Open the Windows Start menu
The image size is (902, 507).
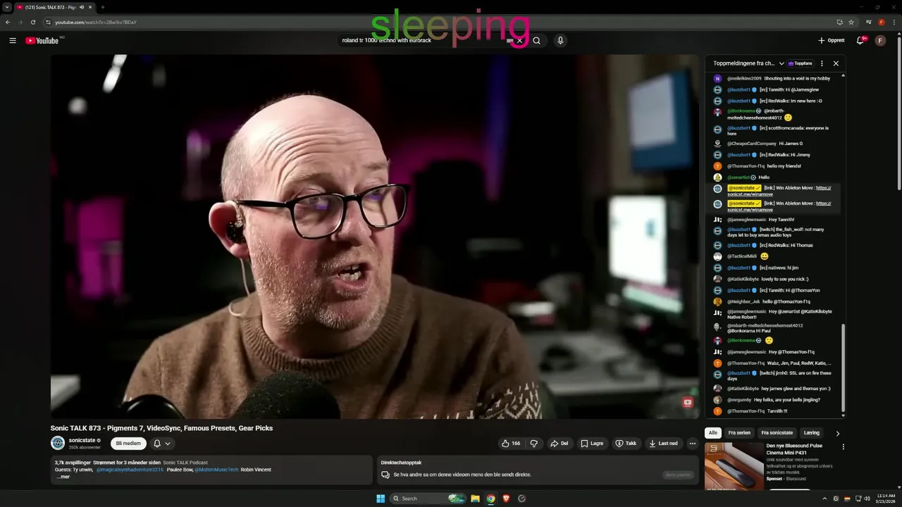[381, 499]
